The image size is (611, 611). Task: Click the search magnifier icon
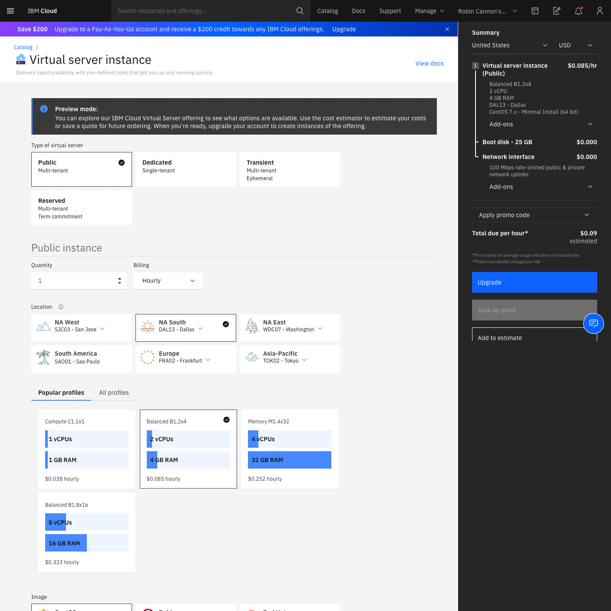click(x=300, y=11)
